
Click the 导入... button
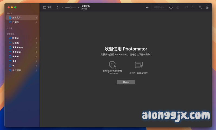click(x=126, y=82)
